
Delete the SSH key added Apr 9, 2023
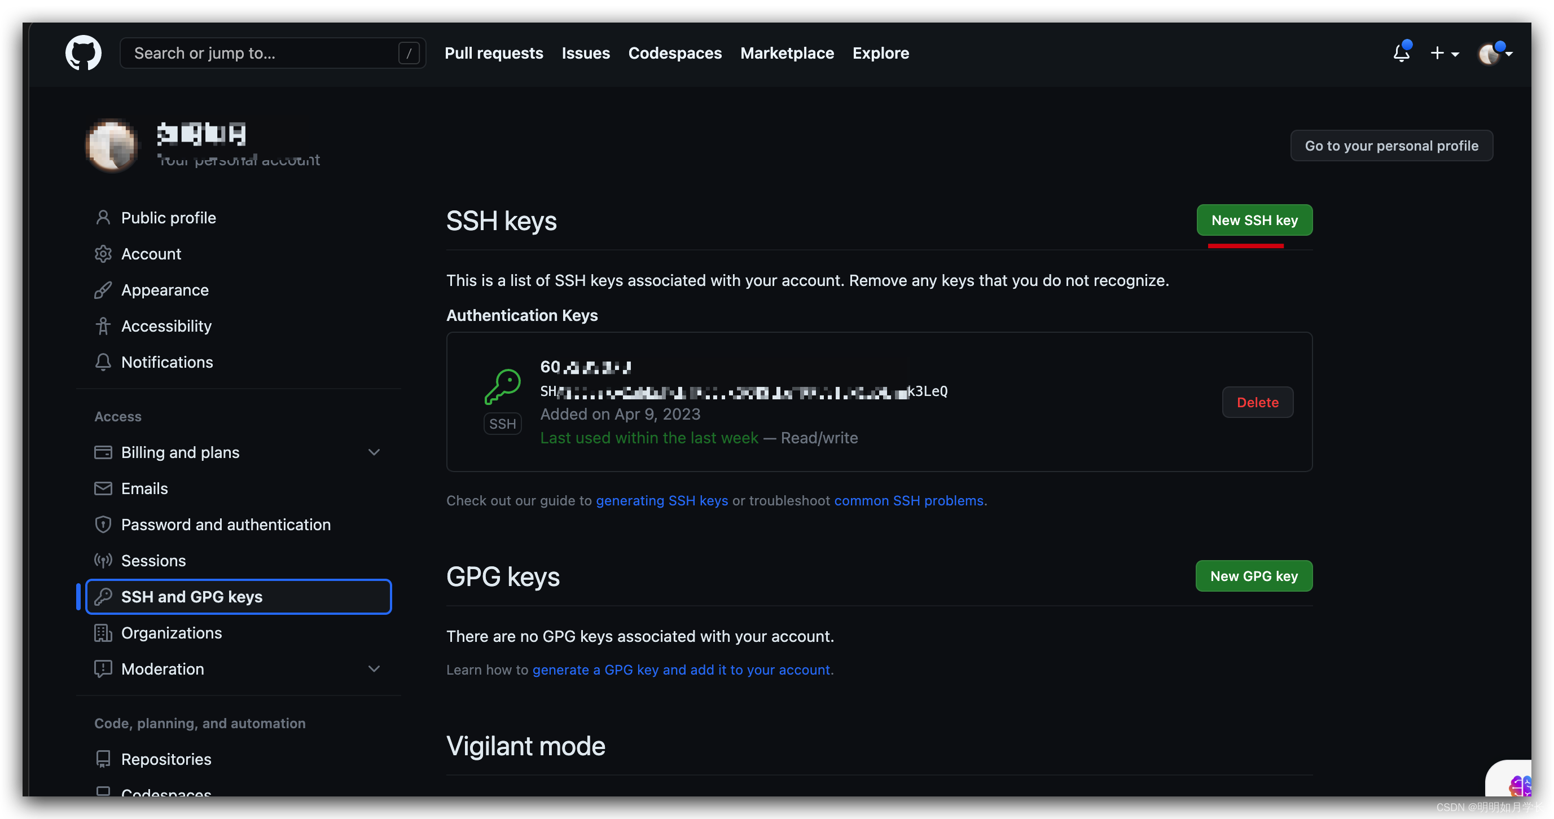tap(1257, 402)
